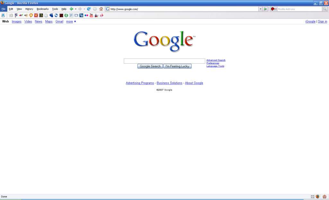Open the 'P' bookmark icon
This screenshot has height=200, width=329.
click(x=71, y=15)
